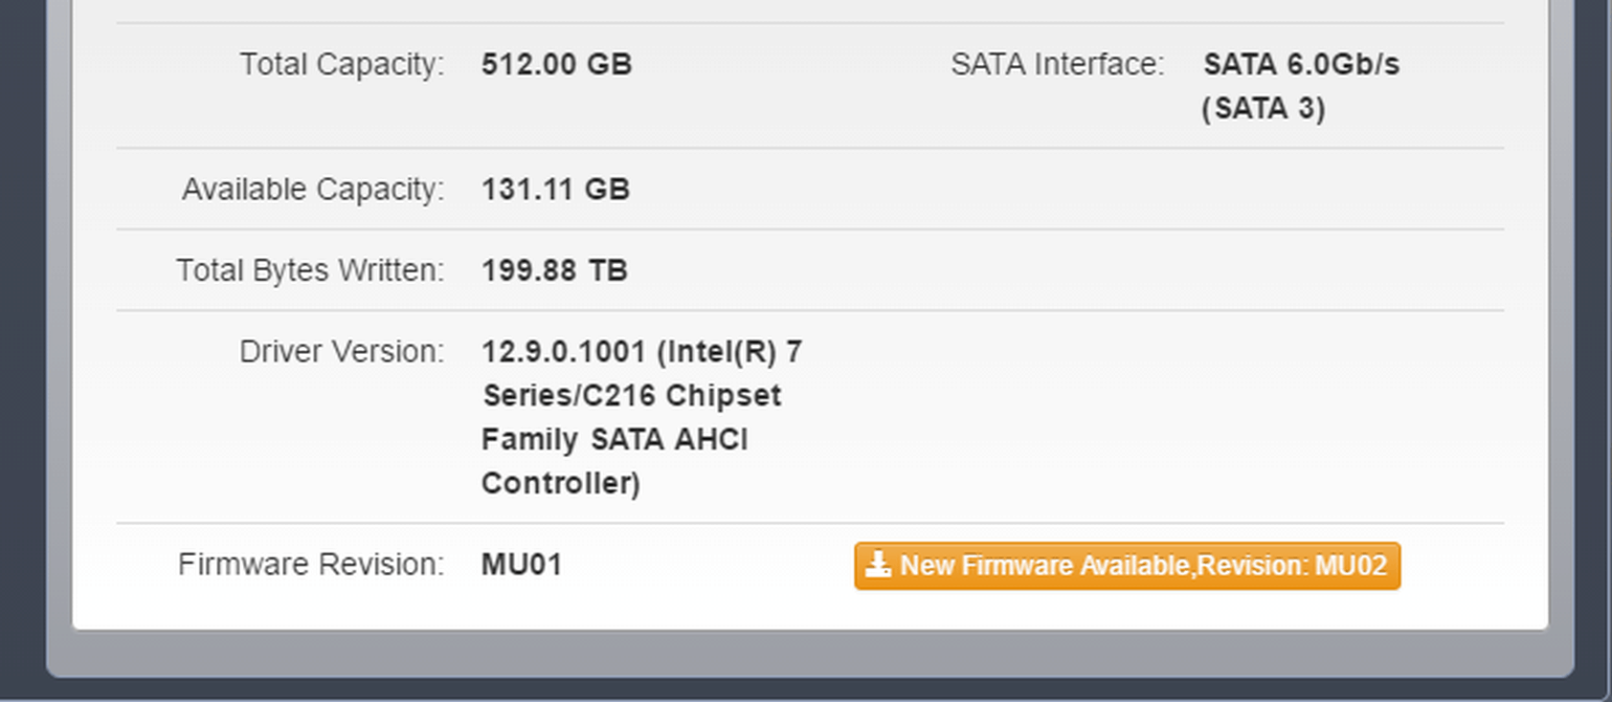The width and height of the screenshot is (1612, 702).
Task: Click the 131.11 GB available value
Action: coord(555,189)
